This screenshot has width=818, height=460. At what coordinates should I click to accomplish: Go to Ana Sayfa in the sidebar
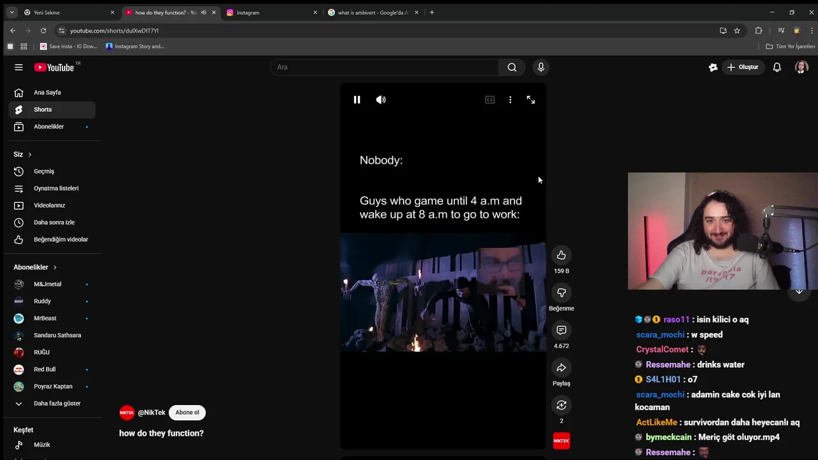point(52,93)
